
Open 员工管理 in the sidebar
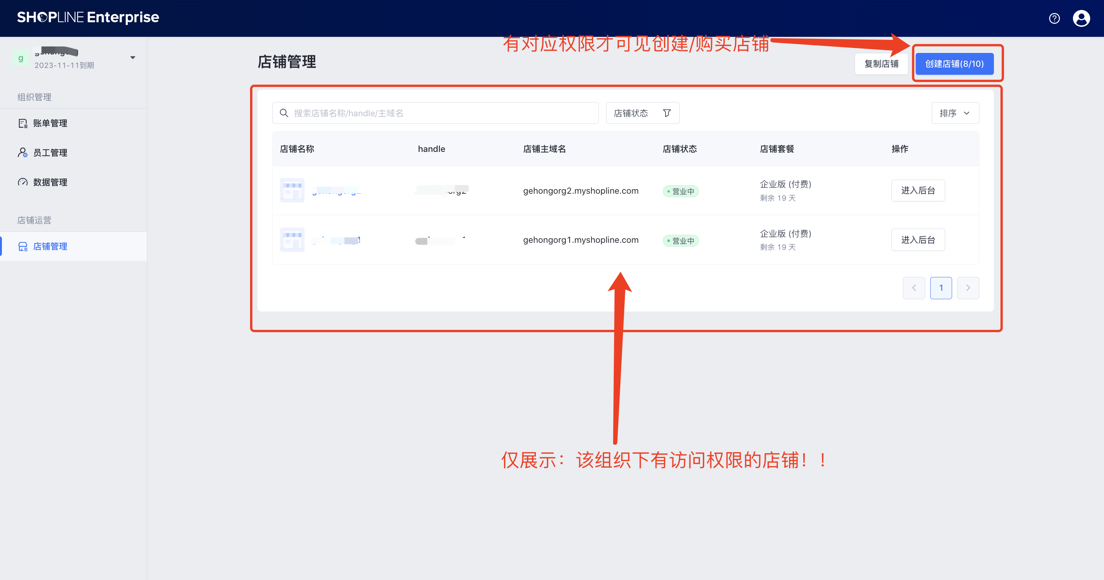tap(50, 153)
